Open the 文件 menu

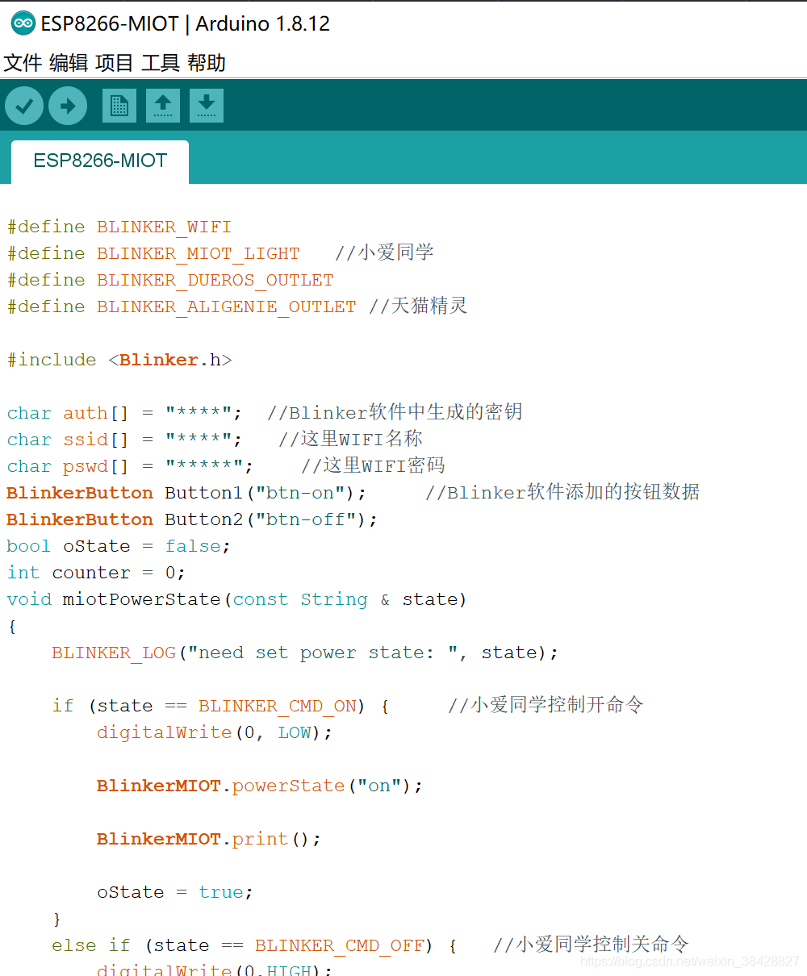[23, 63]
